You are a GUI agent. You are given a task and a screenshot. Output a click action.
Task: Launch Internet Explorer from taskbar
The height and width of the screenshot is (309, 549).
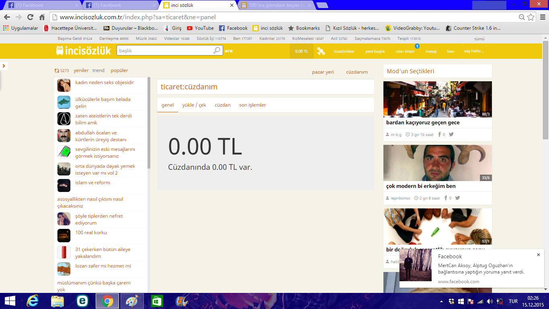point(33,301)
